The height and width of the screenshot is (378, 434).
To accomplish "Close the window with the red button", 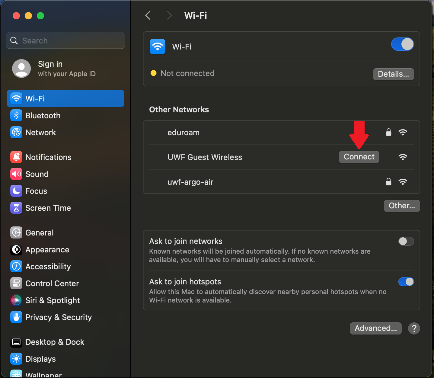I will click(x=16, y=16).
